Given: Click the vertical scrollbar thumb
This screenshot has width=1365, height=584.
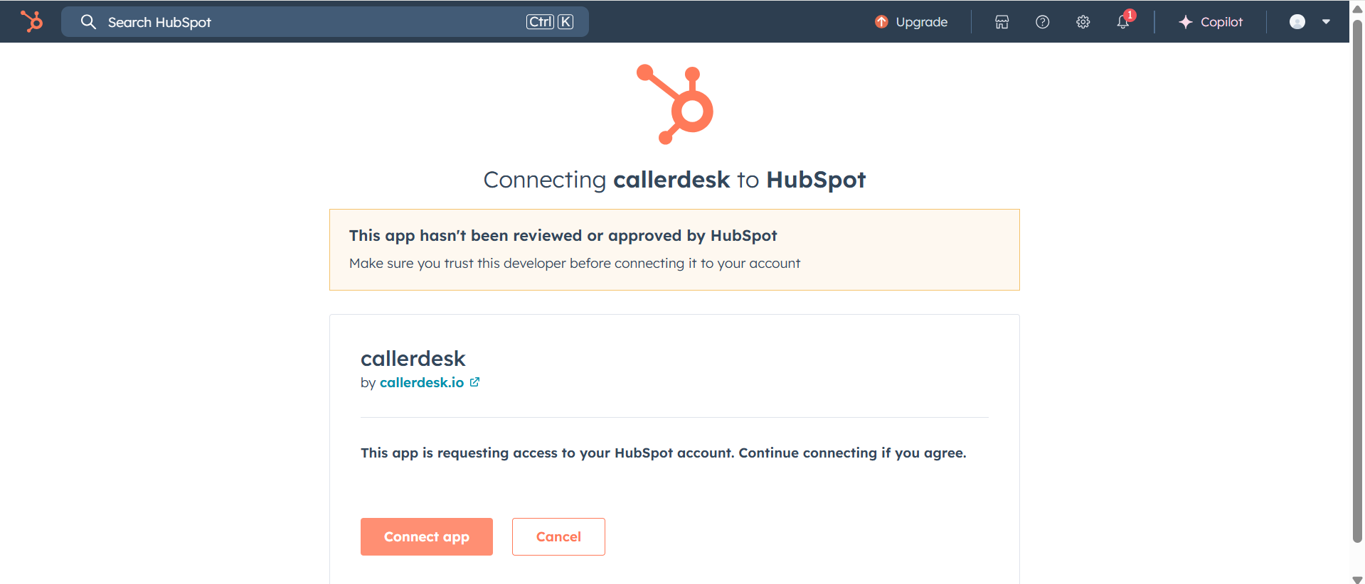Looking at the screenshot, I should click(x=1357, y=281).
